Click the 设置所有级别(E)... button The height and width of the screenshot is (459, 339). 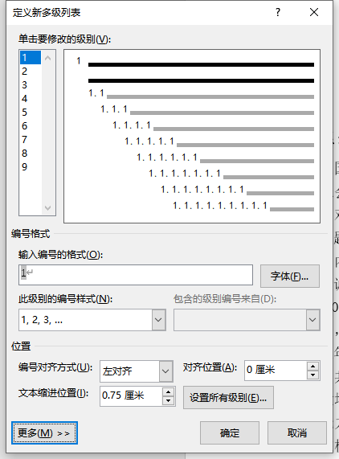click(x=228, y=398)
